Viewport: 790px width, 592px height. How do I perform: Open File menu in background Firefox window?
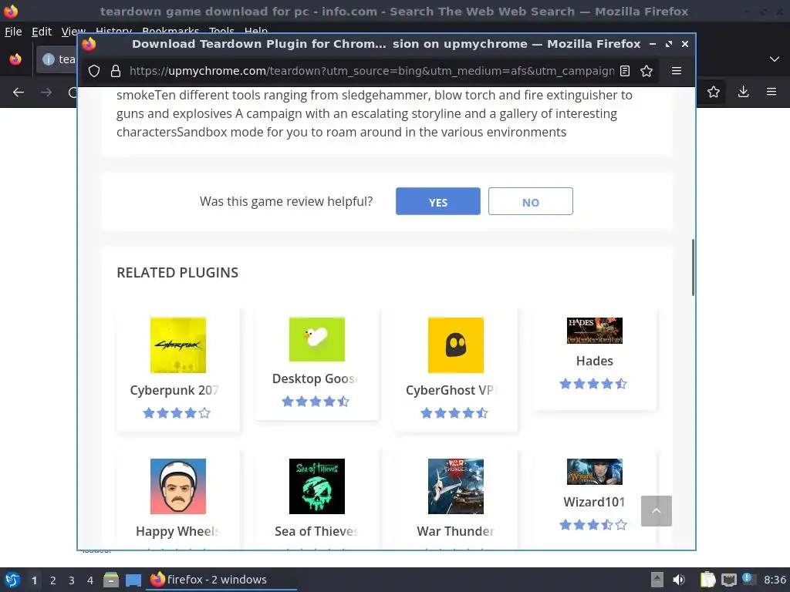tap(13, 32)
